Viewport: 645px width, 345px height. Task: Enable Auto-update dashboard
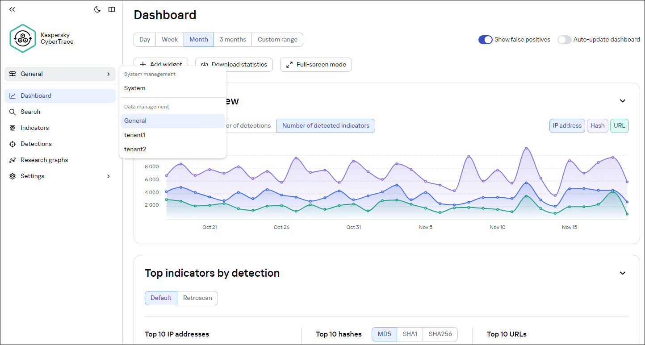tap(564, 39)
